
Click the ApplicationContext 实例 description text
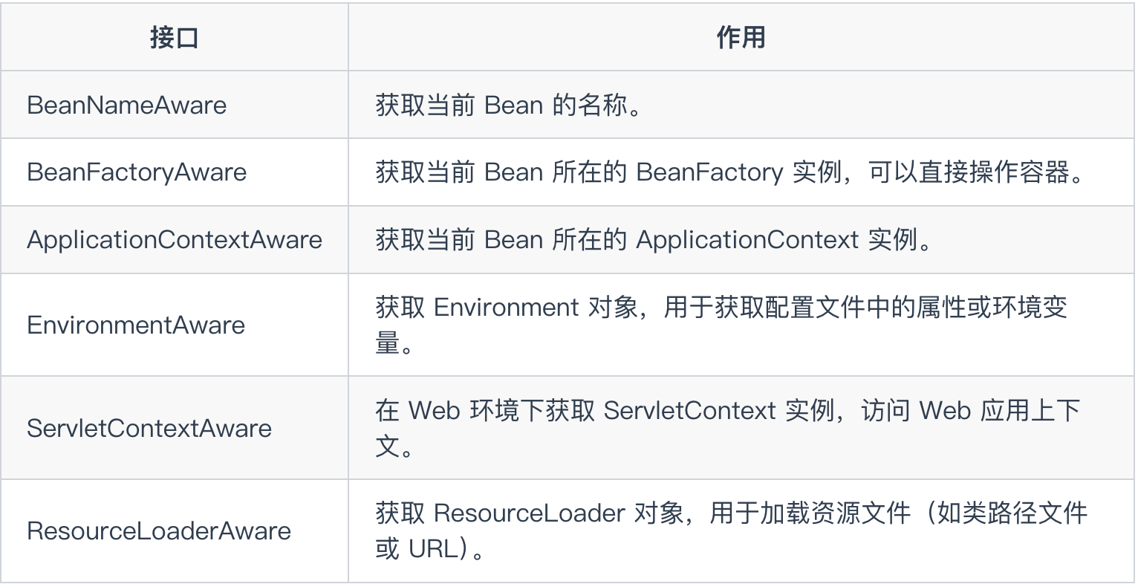pos(654,239)
